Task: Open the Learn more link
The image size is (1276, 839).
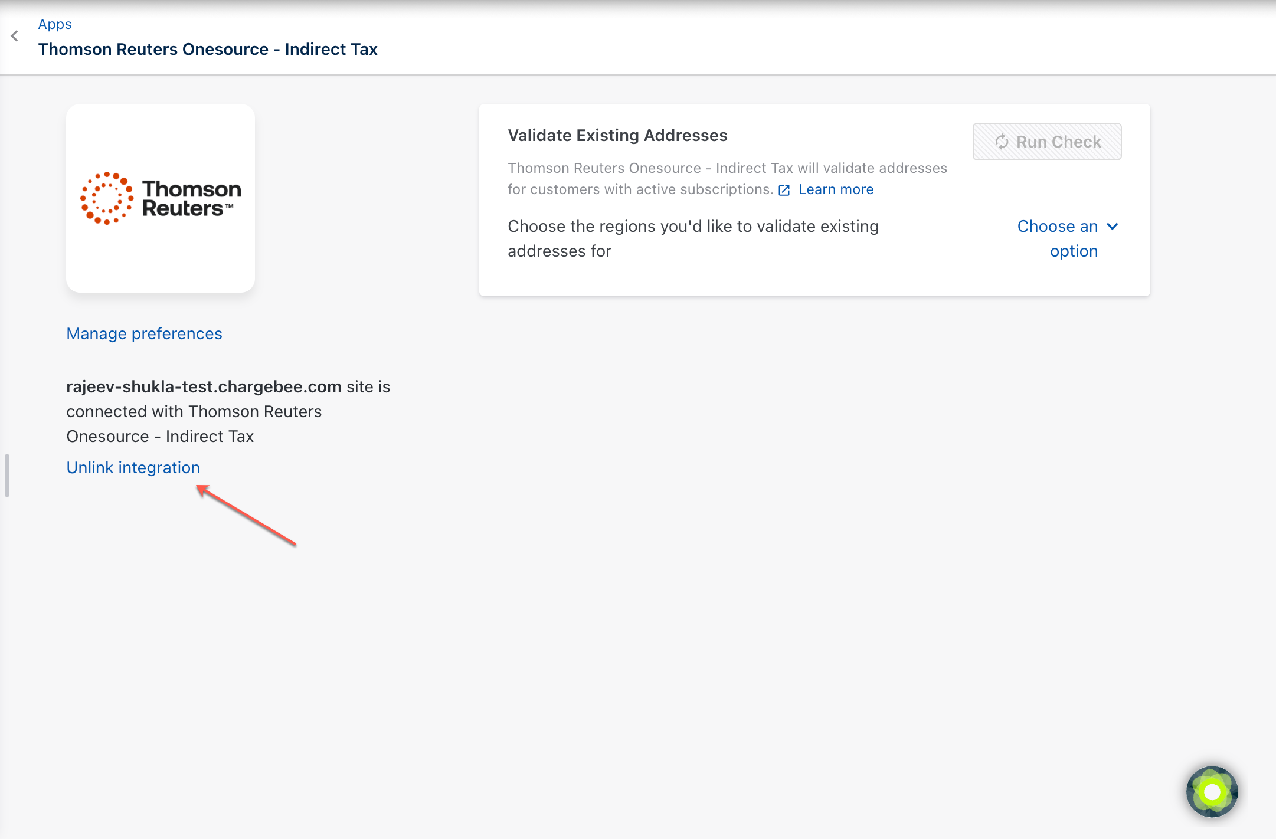Action: click(836, 189)
